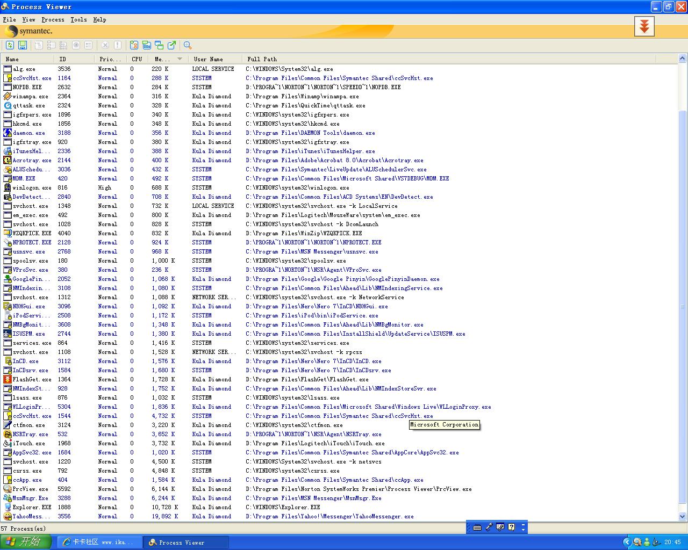Image resolution: width=688 pixels, height=550 pixels.
Task: Click the overlapping windows toolbar icon
Action: 159,45
